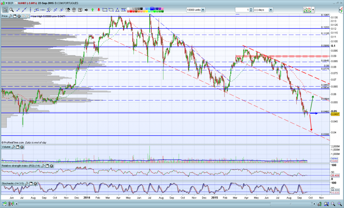Select the triangle shape drawing tool
The width and height of the screenshot is (344, 208).
pyautogui.click(x=117, y=10)
